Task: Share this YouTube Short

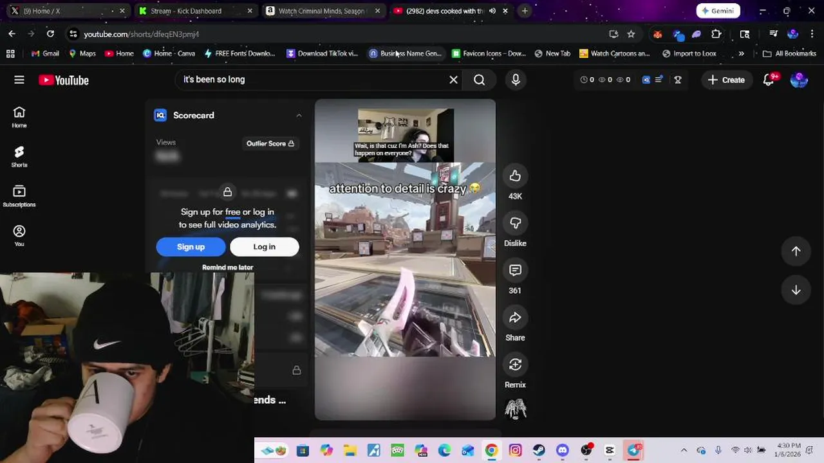Action: coord(515,317)
